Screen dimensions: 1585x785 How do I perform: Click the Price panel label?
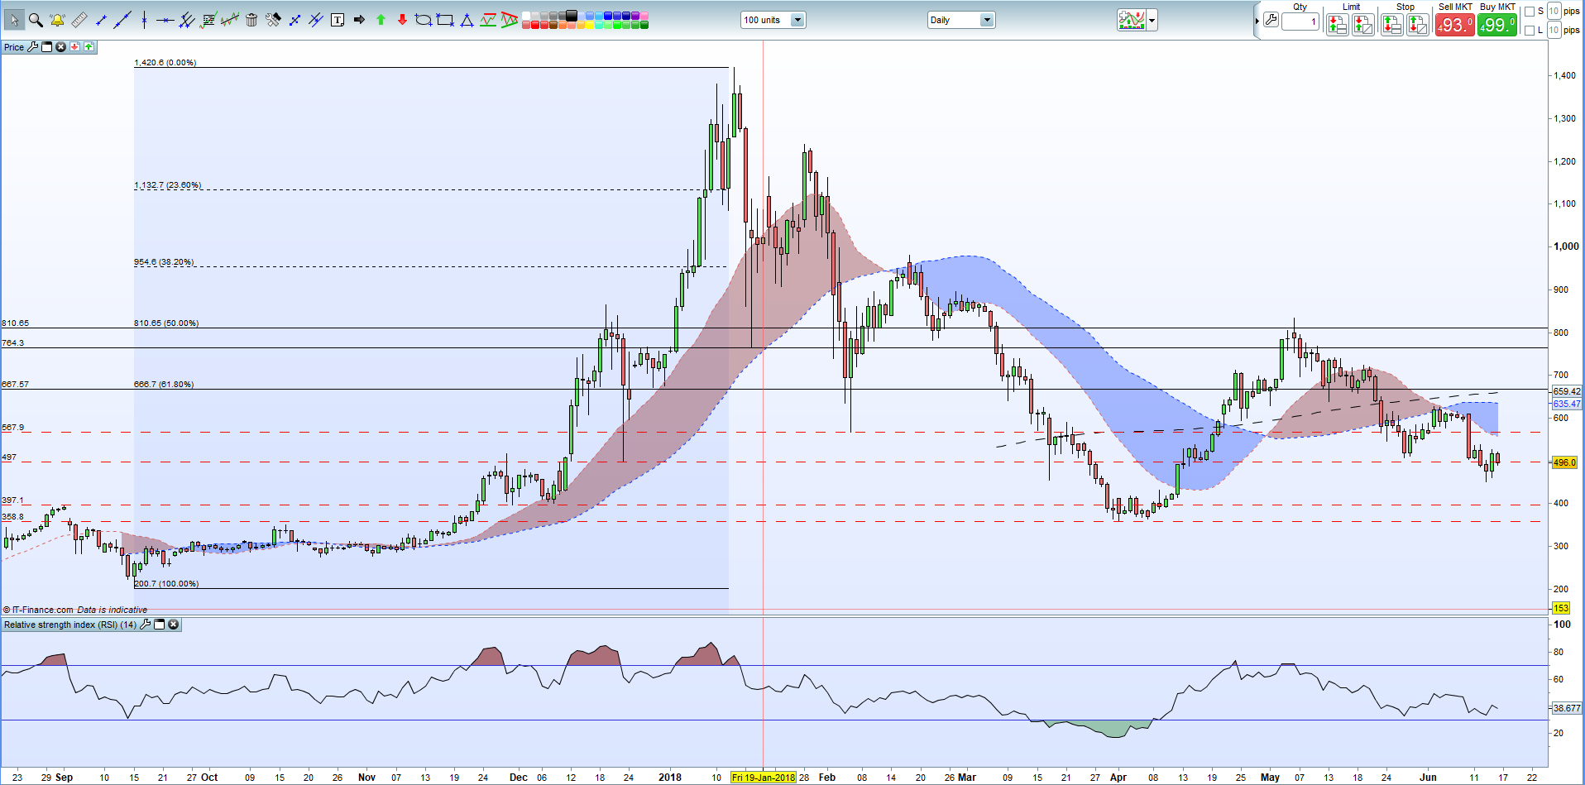[14, 47]
